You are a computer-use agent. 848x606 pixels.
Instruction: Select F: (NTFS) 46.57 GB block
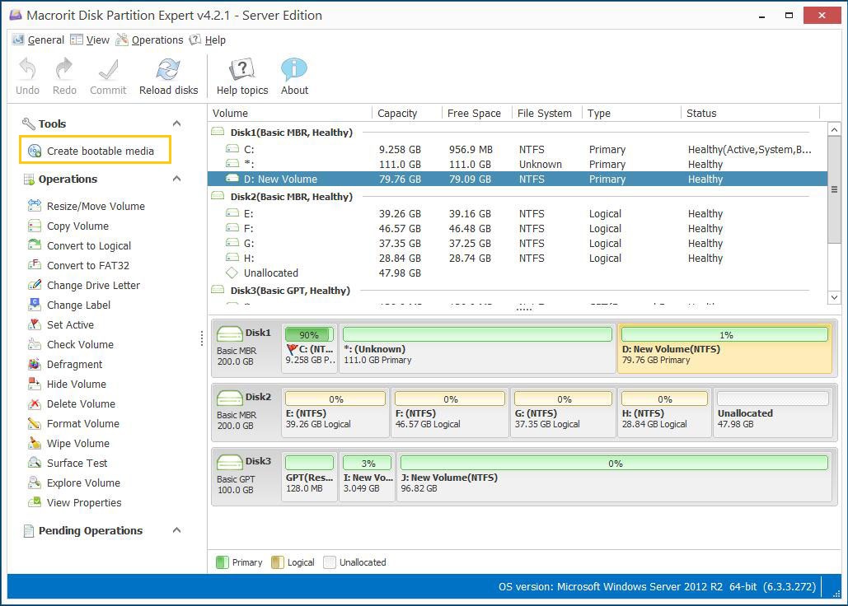point(450,413)
